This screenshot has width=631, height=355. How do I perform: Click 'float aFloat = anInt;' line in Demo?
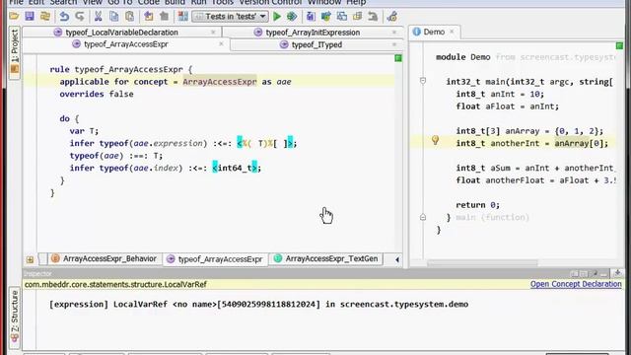tap(508, 106)
